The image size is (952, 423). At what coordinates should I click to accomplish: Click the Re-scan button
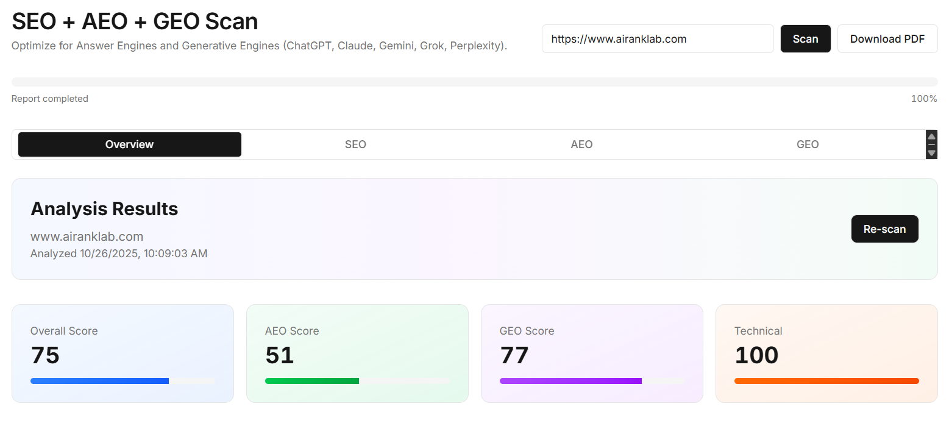click(884, 229)
